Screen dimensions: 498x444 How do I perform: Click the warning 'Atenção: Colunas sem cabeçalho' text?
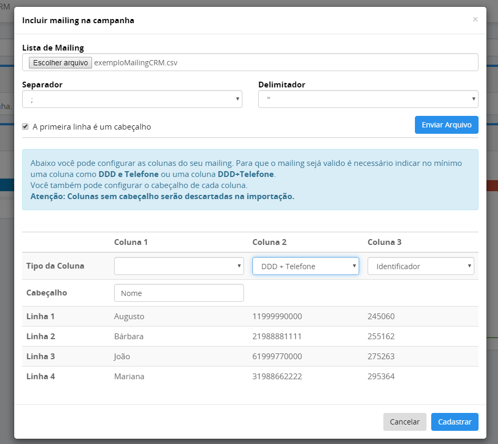162,196
